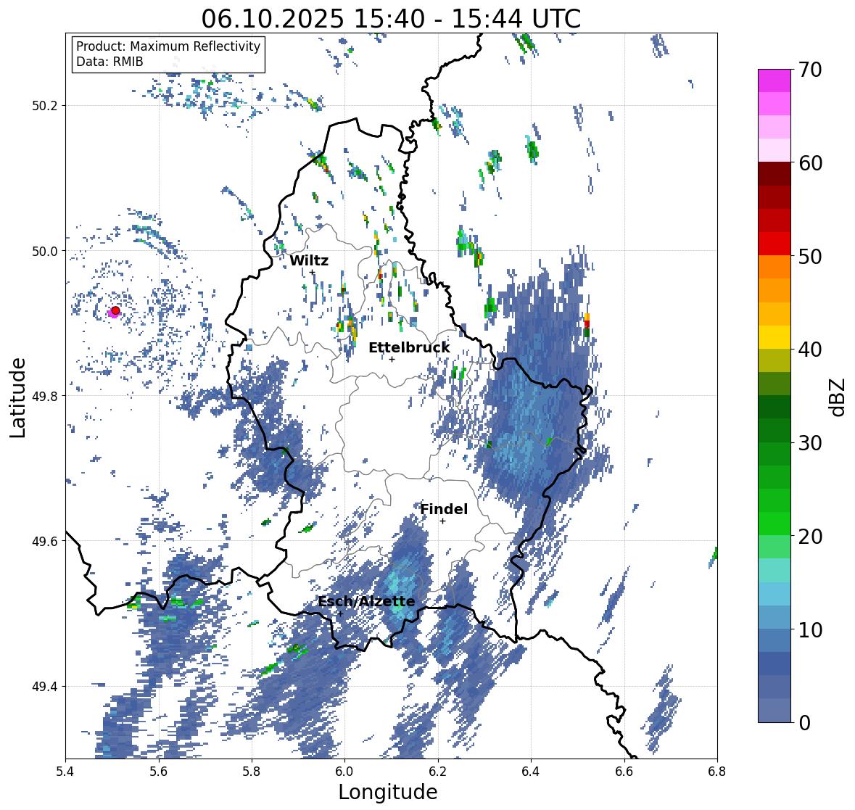
Task: Click the 6.8 longitude tick label
Action: click(717, 771)
